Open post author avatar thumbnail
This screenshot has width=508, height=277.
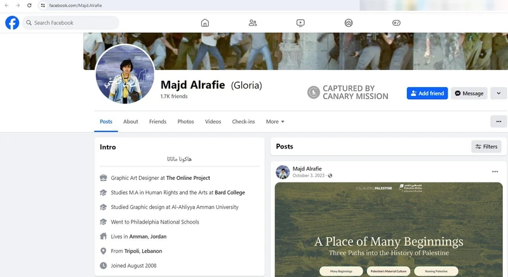pyautogui.click(x=283, y=172)
